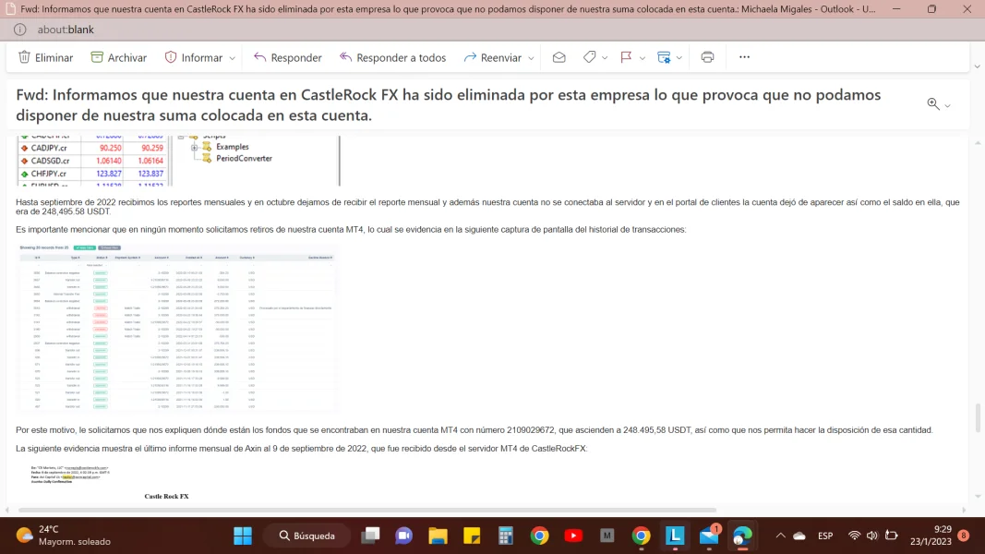
Task: Click the vertical scrollbar thumb of message
Action: [x=977, y=418]
